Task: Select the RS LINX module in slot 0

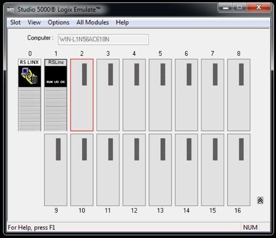Action: [x=30, y=95]
